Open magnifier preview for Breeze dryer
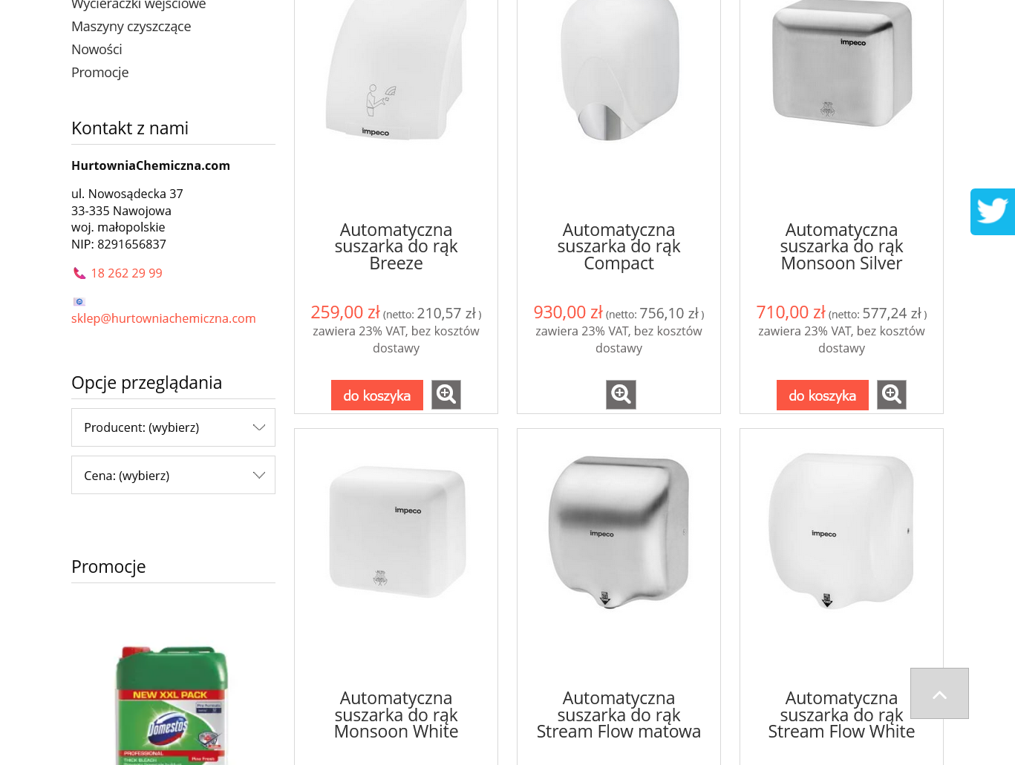Image resolution: width=1015 pixels, height=765 pixels. click(446, 395)
